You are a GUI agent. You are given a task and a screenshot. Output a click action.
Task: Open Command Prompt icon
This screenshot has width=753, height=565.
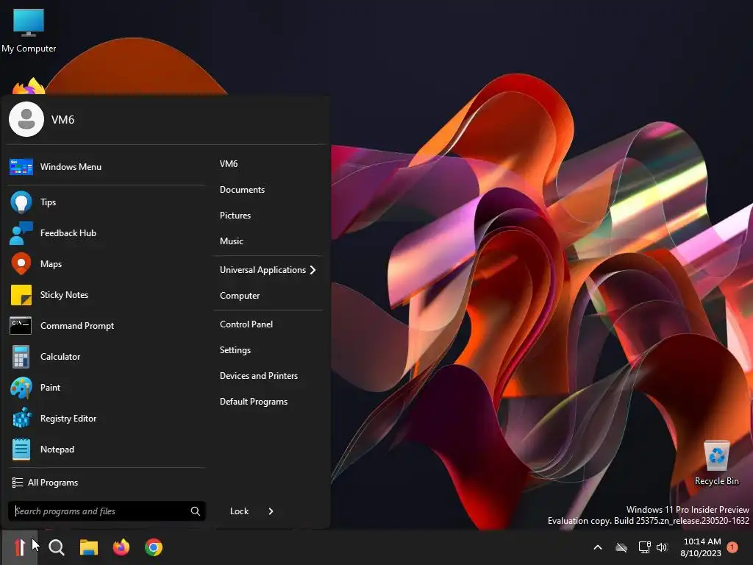pyautogui.click(x=21, y=326)
